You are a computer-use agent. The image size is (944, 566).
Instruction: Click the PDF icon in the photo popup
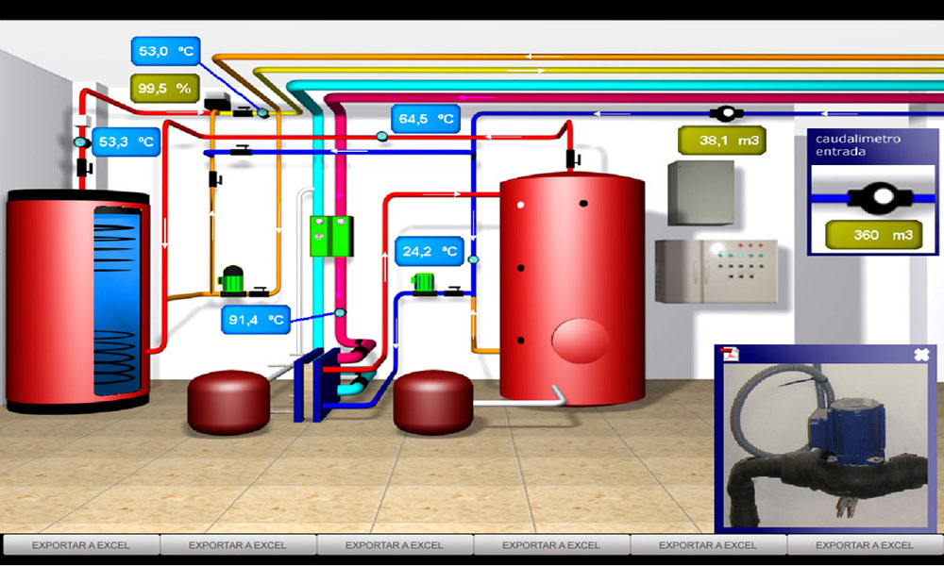click(731, 354)
